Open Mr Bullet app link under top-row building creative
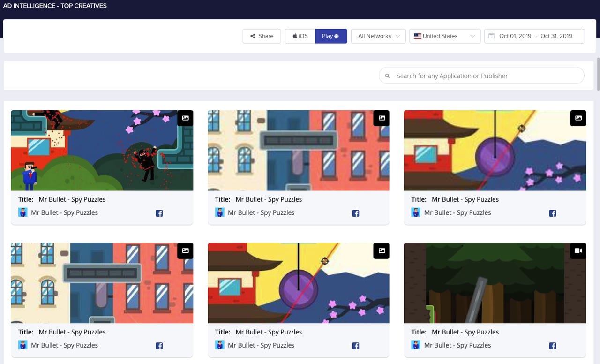Image resolution: width=600 pixels, height=364 pixels. [x=261, y=212]
